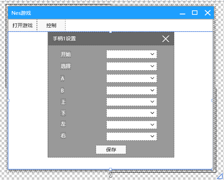Close the Nes游戏 window

pos(208,13)
